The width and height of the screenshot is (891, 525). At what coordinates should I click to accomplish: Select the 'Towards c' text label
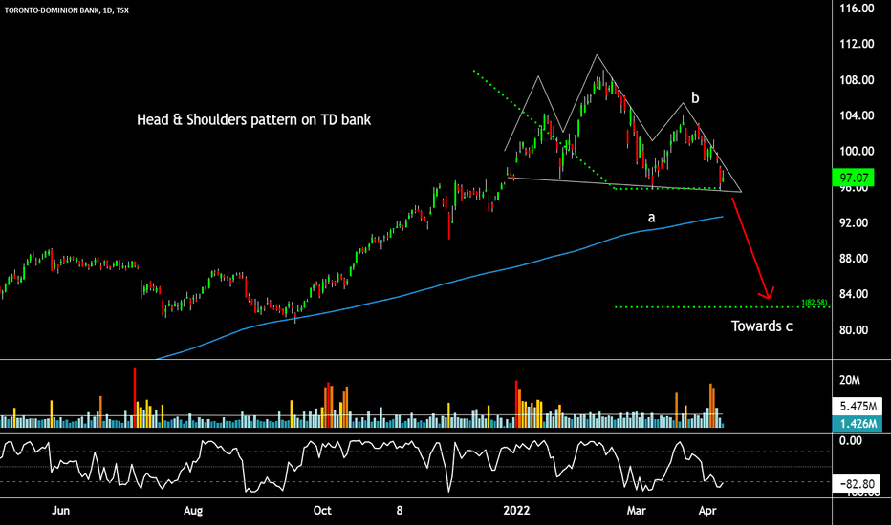(x=761, y=325)
